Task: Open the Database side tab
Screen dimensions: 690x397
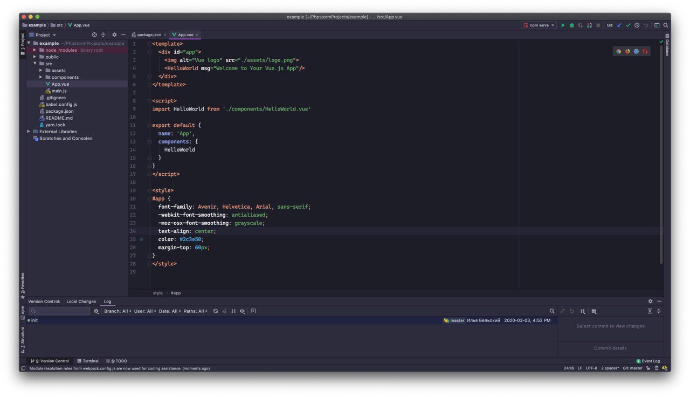Action: point(667,45)
